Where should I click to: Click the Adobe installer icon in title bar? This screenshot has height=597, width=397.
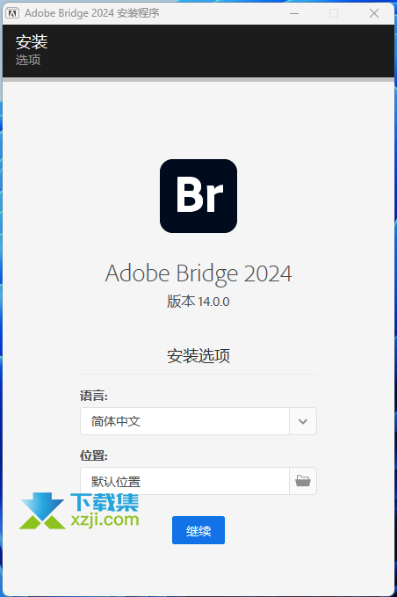tap(12, 13)
